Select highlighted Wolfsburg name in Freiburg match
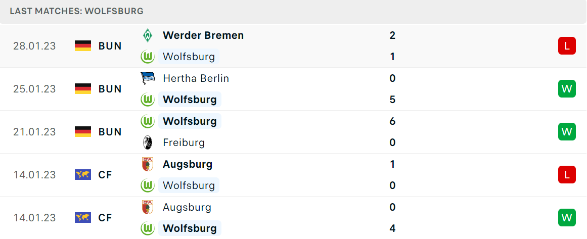587x239 pixels. [190, 121]
